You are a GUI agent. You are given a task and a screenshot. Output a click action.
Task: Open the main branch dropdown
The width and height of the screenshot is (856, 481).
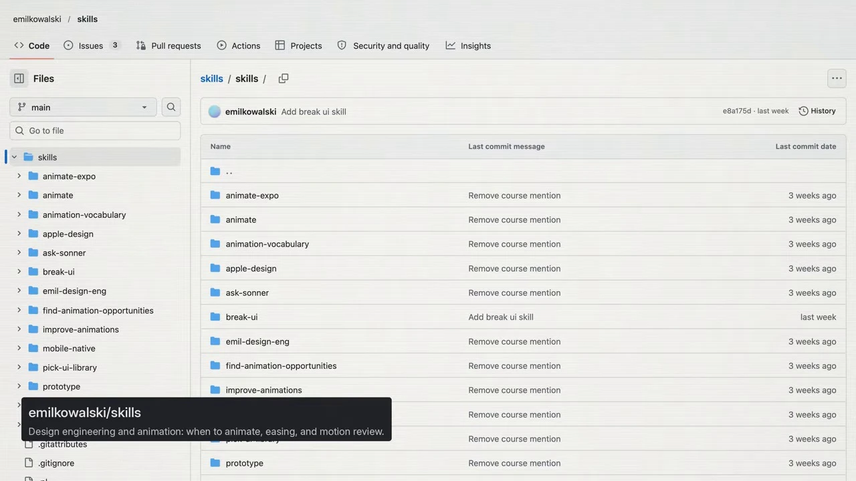pyautogui.click(x=83, y=107)
